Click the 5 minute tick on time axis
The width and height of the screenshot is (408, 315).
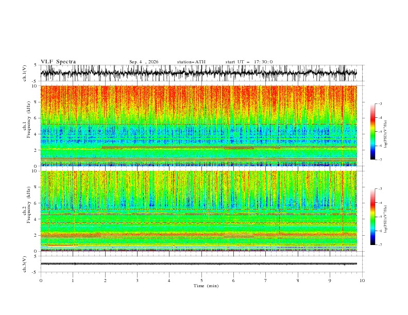[201, 281]
